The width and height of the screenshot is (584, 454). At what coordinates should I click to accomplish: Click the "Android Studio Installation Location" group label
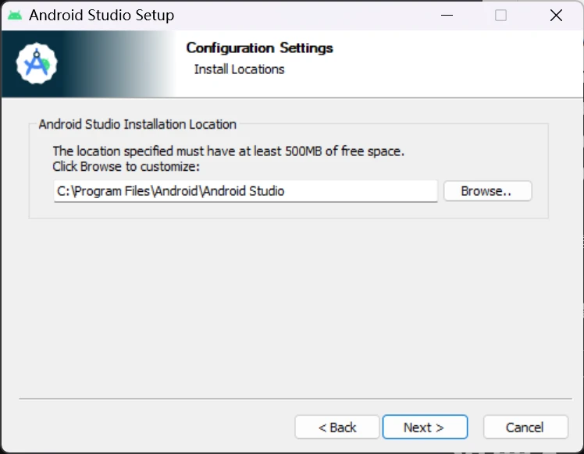[x=137, y=124]
